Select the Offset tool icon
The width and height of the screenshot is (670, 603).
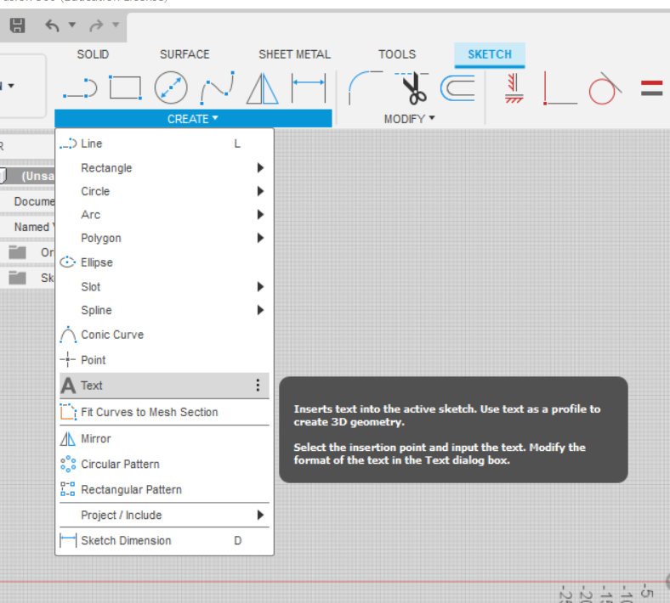click(457, 88)
